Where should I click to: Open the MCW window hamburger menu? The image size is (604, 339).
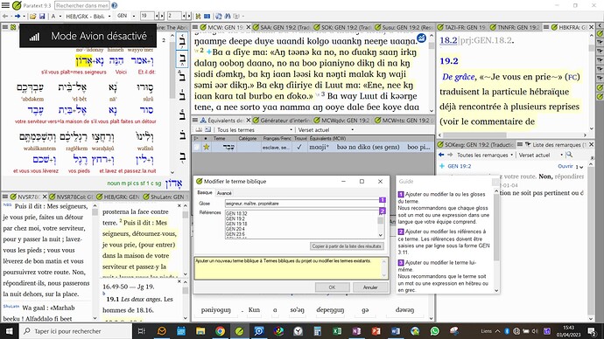[195, 27]
